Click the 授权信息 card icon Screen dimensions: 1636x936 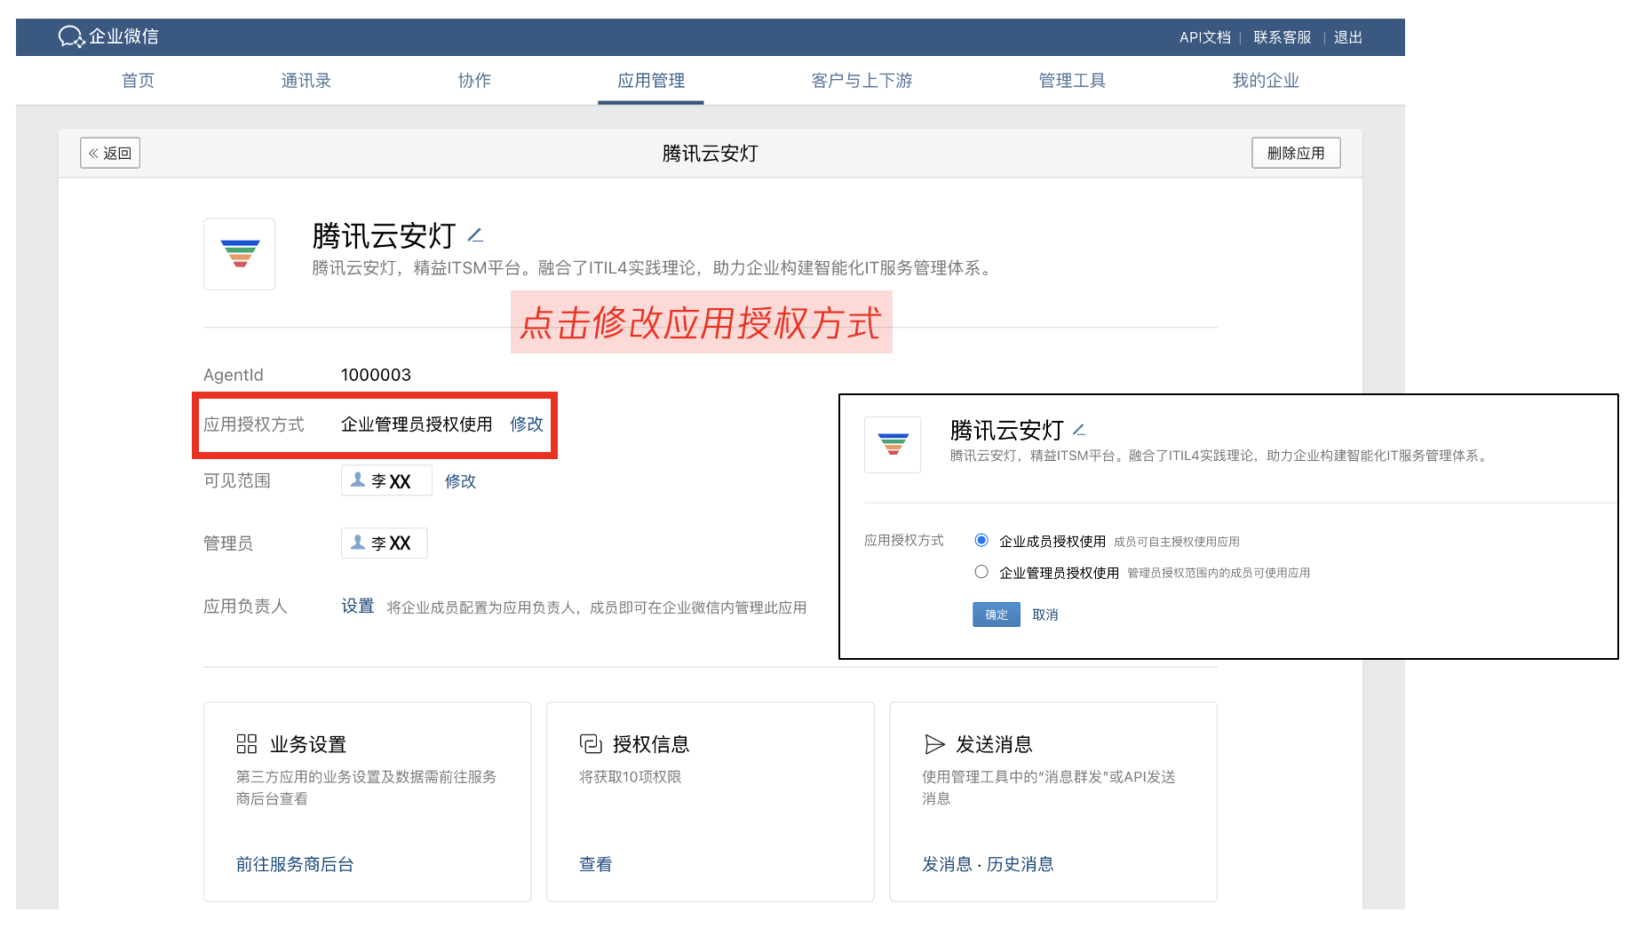pyautogui.click(x=591, y=743)
